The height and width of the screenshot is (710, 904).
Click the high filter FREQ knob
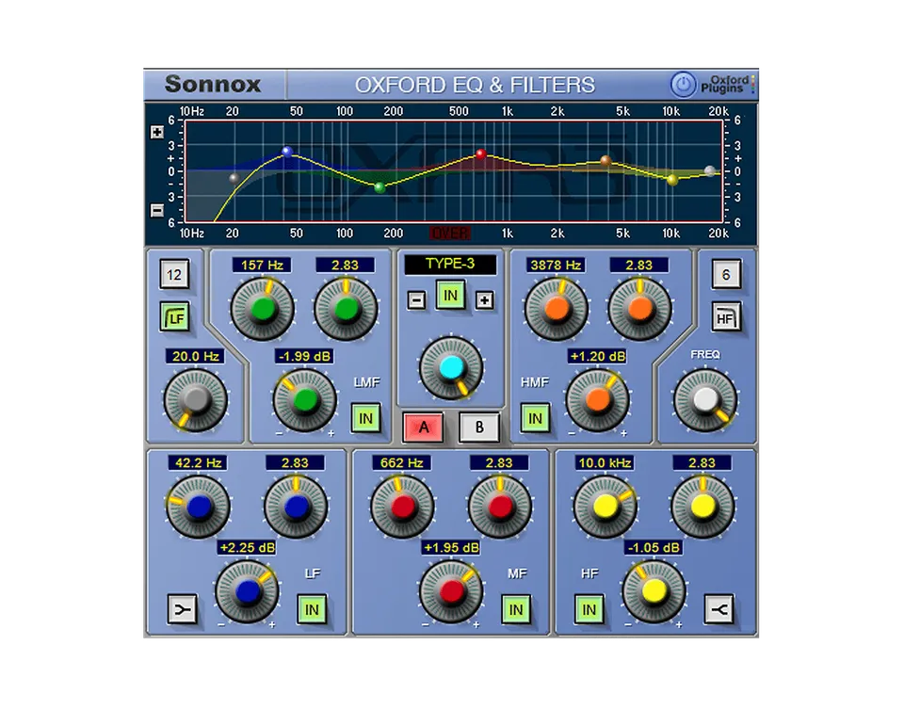tap(705, 400)
